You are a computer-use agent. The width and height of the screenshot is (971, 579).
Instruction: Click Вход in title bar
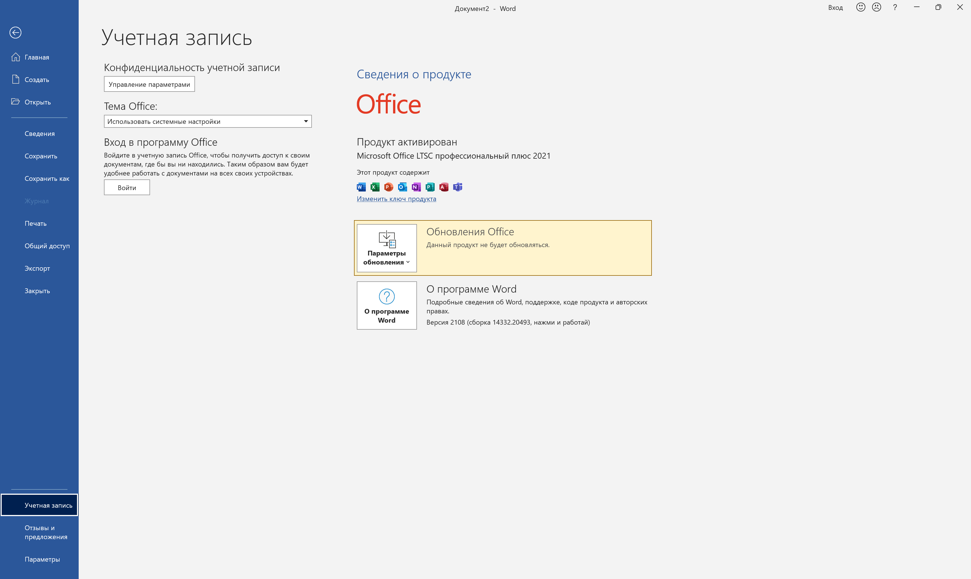[835, 8]
